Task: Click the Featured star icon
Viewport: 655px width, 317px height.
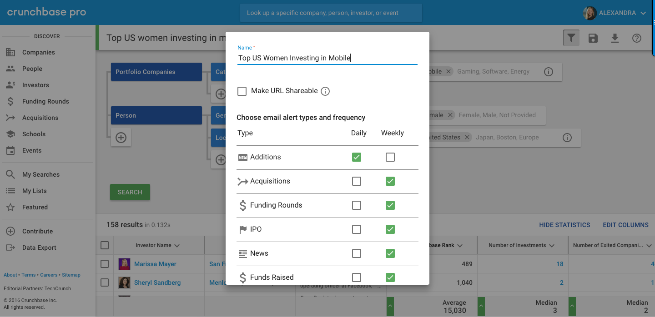Action: click(x=10, y=207)
